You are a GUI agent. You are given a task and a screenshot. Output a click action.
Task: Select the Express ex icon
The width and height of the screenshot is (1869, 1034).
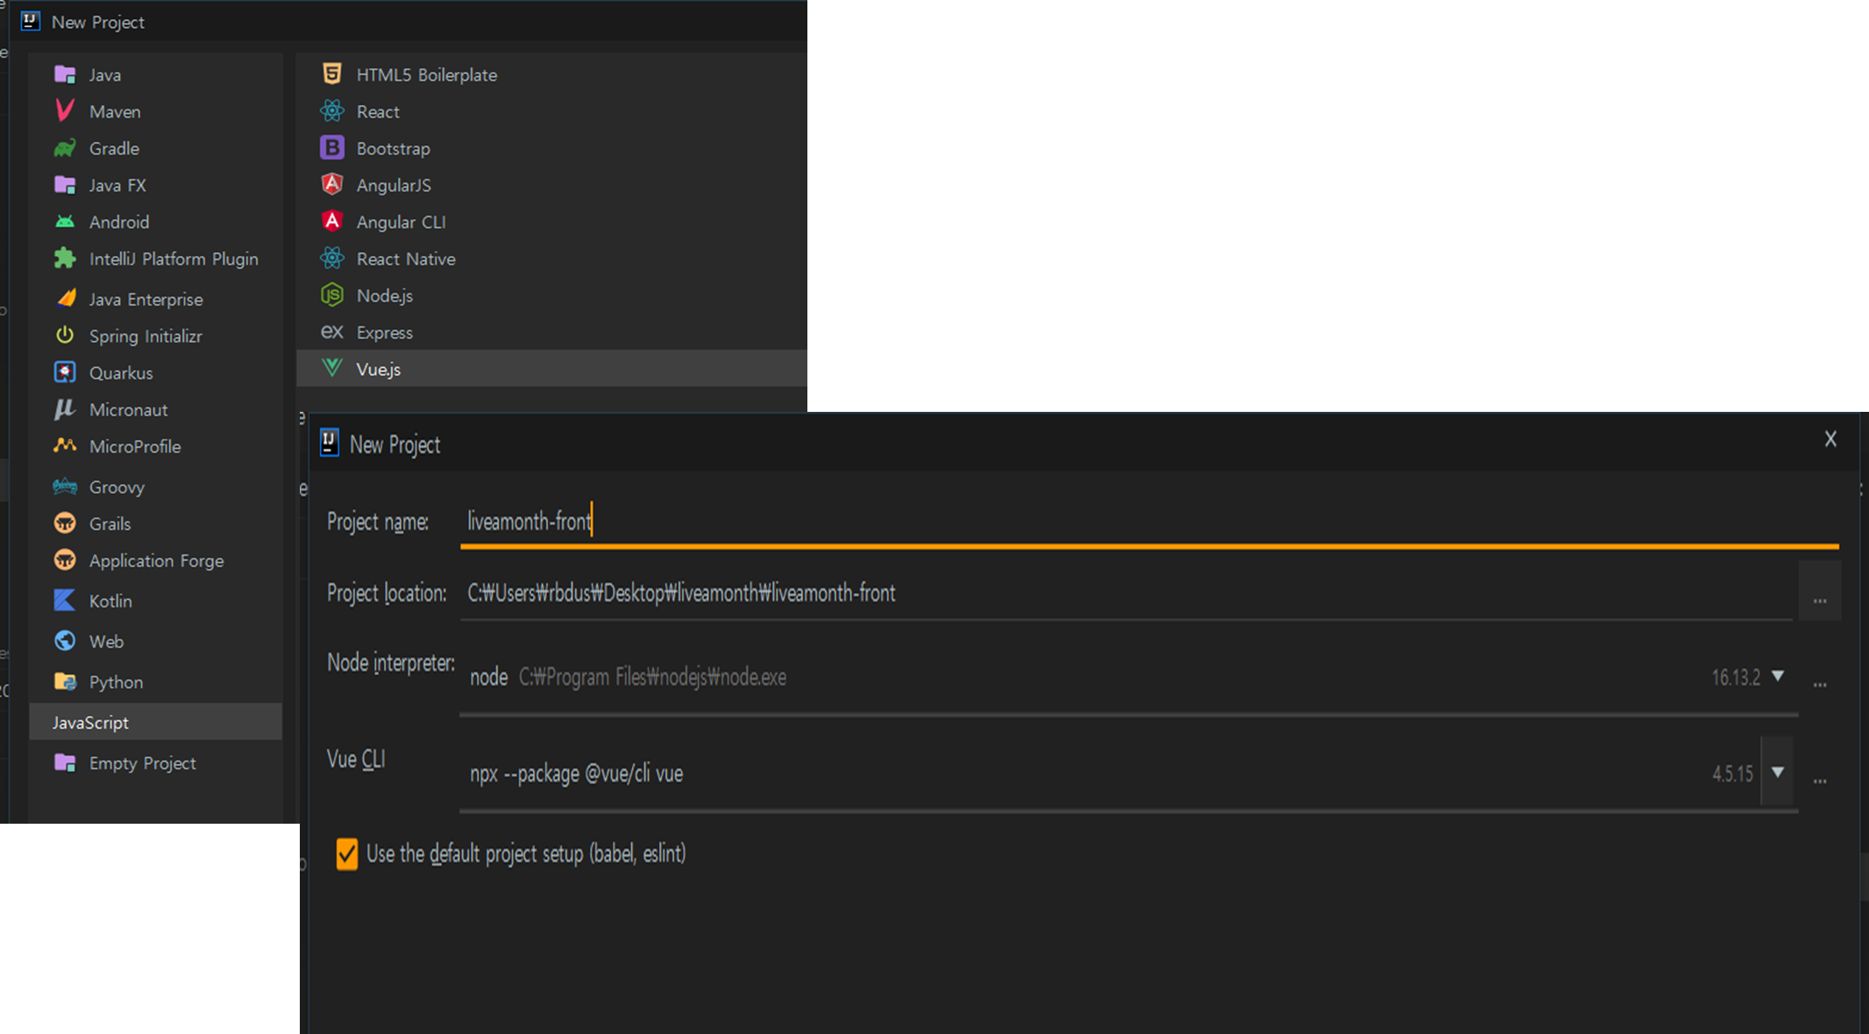pos(332,331)
